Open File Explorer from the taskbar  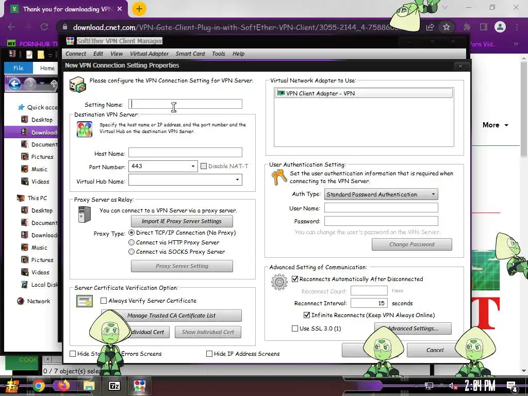[x=89, y=386]
